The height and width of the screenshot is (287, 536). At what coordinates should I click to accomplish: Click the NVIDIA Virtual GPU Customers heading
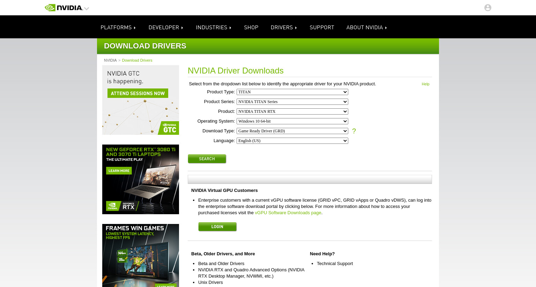pyautogui.click(x=224, y=191)
